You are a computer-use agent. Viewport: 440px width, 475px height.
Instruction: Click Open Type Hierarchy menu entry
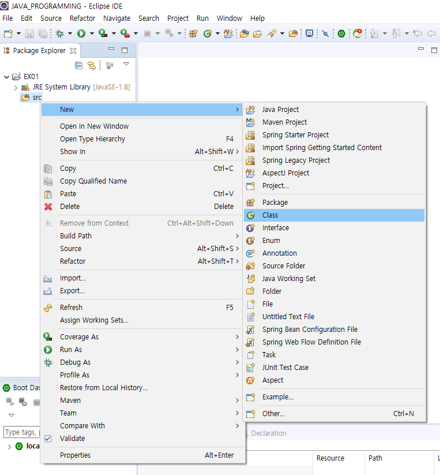click(142, 139)
